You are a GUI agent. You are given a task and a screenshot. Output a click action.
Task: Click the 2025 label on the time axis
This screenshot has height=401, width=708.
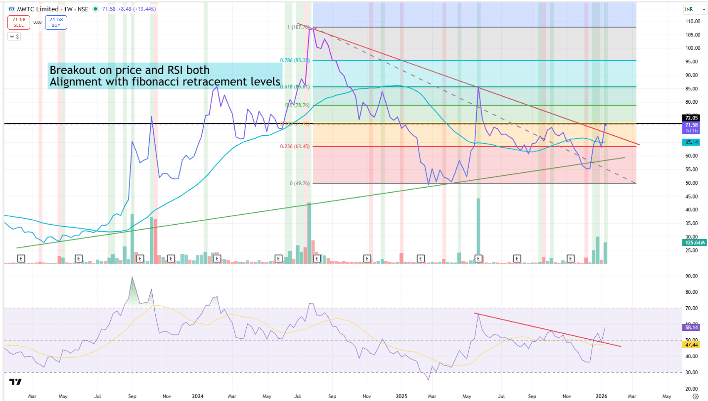pyautogui.click(x=401, y=396)
